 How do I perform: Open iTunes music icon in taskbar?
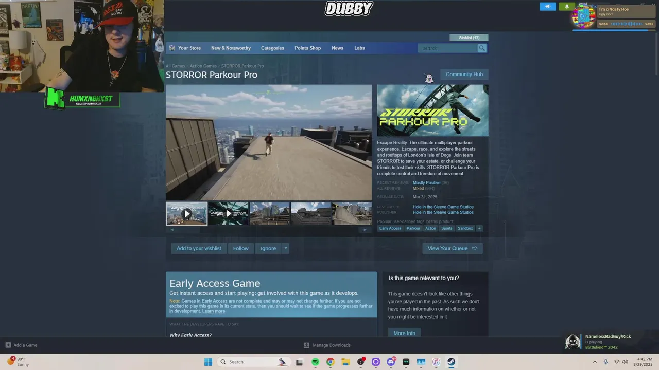pyautogui.click(x=436, y=362)
